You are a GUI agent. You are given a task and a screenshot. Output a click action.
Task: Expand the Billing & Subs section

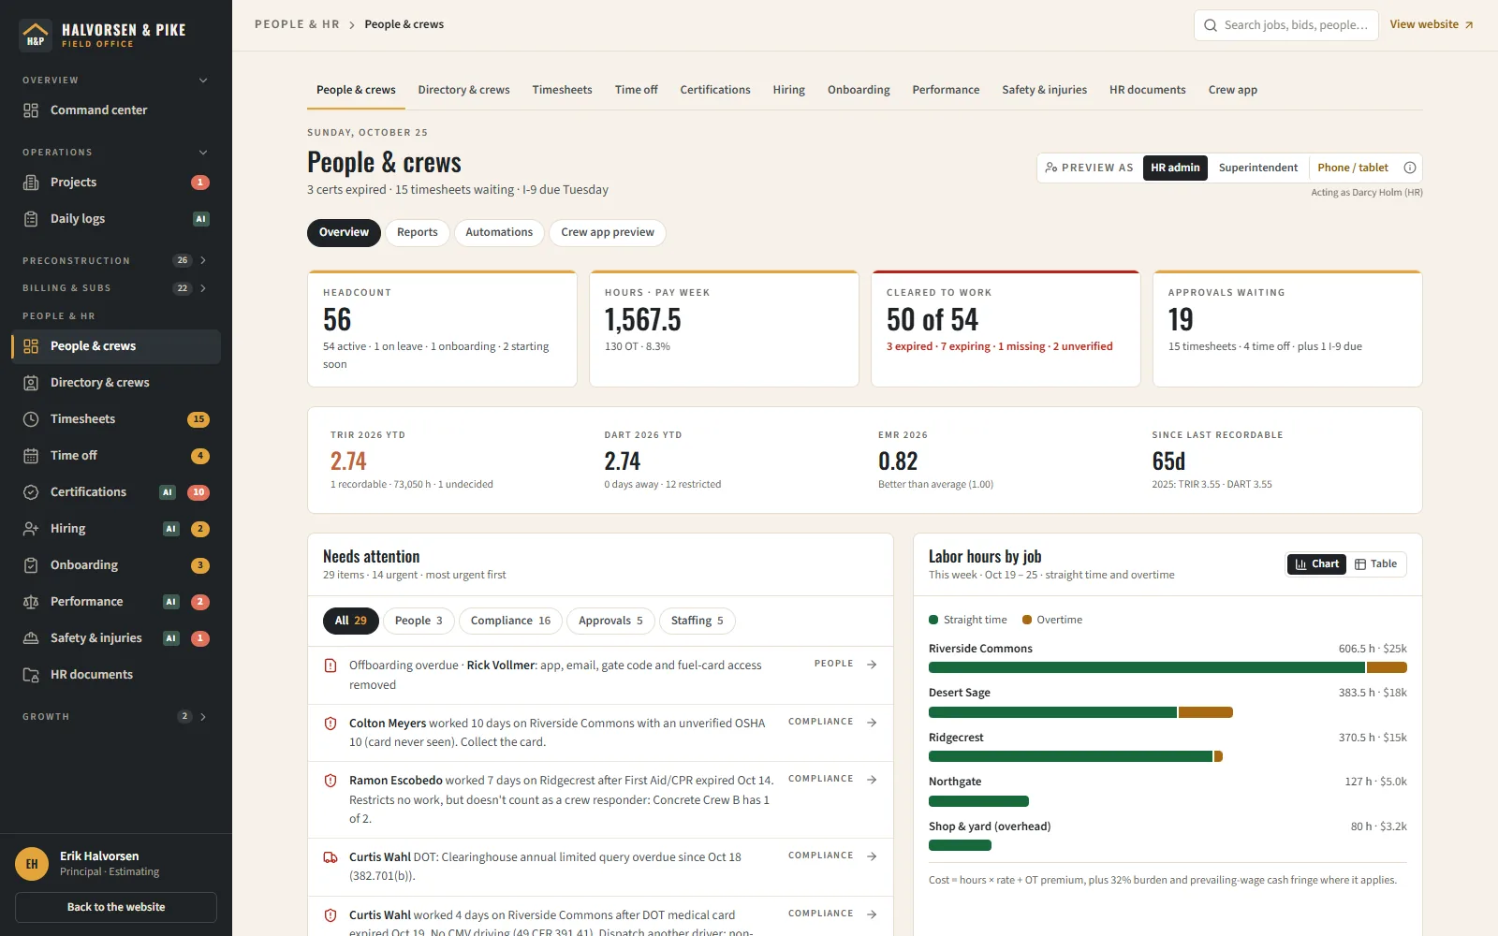pos(203,288)
